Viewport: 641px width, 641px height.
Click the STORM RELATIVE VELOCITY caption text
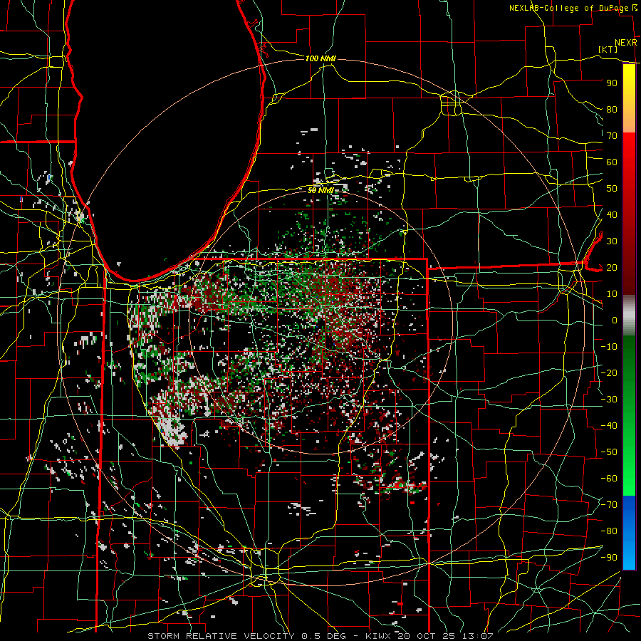221,636
